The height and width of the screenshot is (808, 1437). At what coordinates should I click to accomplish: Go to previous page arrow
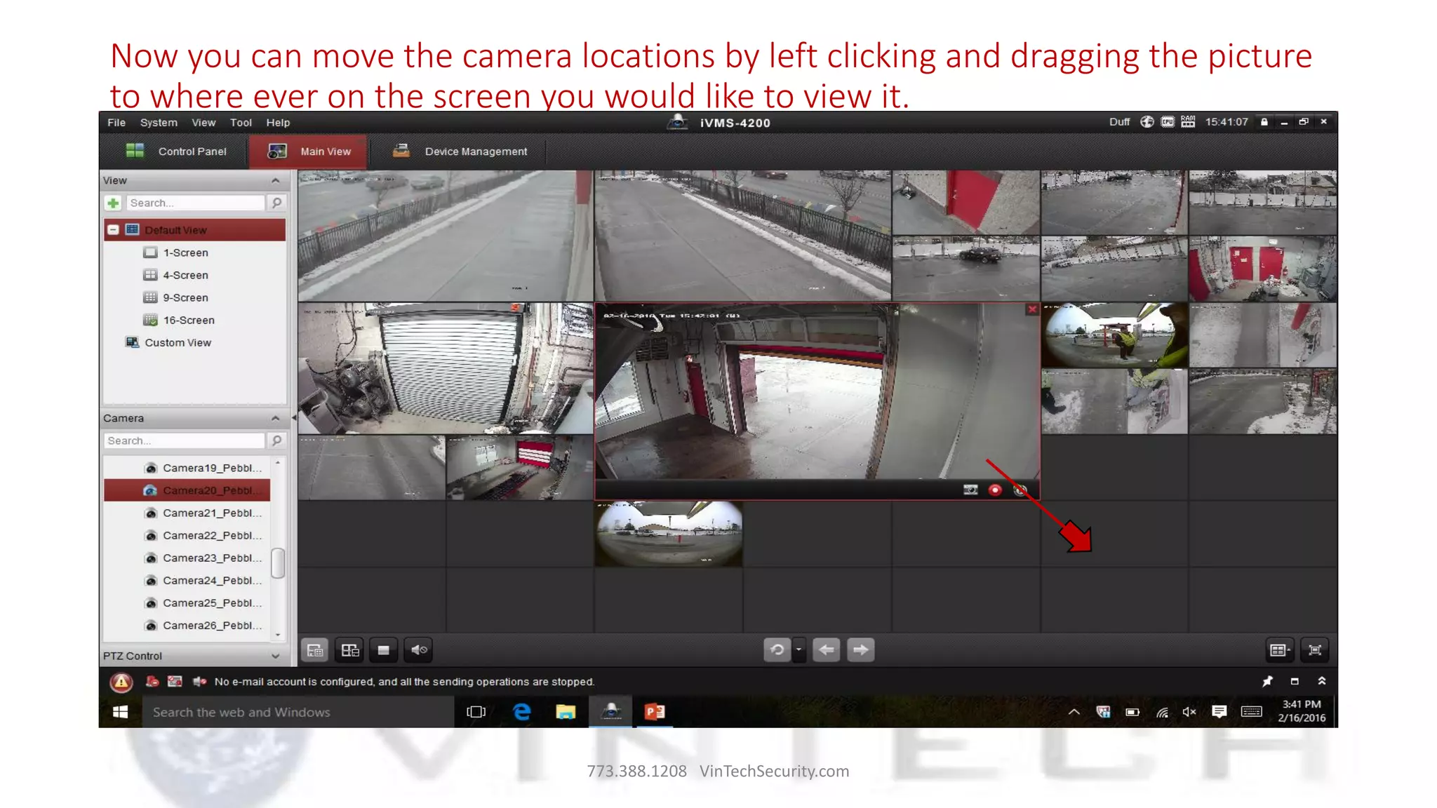pyautogui.click(x=827, y=650)
